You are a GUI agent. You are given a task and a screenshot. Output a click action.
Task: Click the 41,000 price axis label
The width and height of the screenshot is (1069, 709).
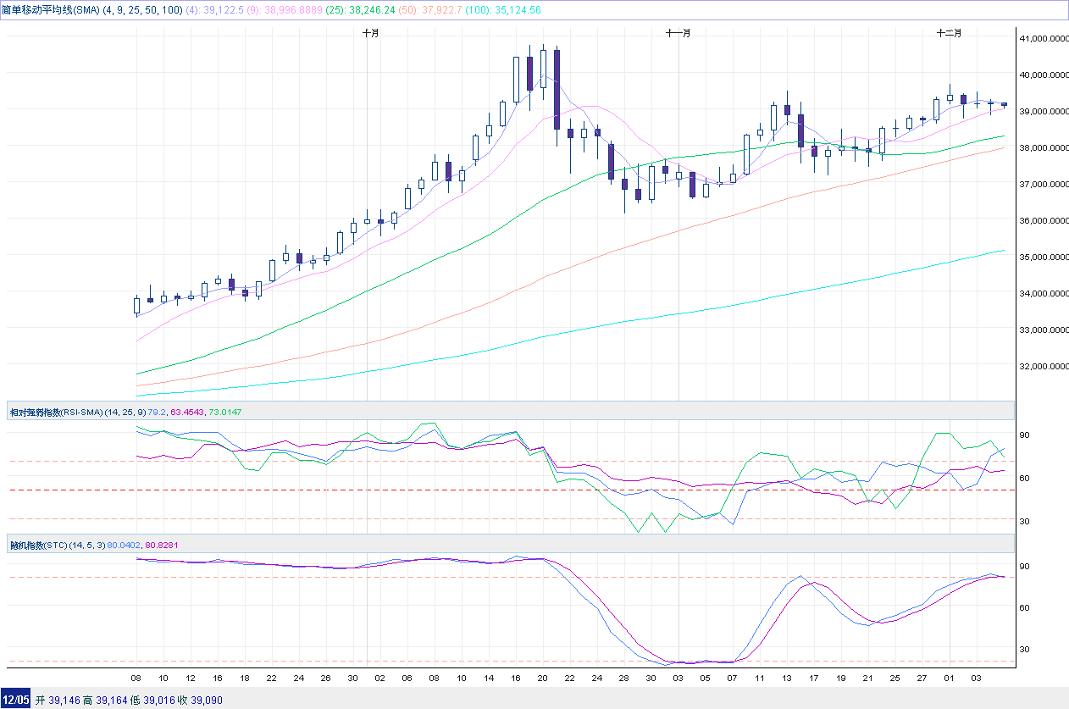click(x=1041, y=38)
